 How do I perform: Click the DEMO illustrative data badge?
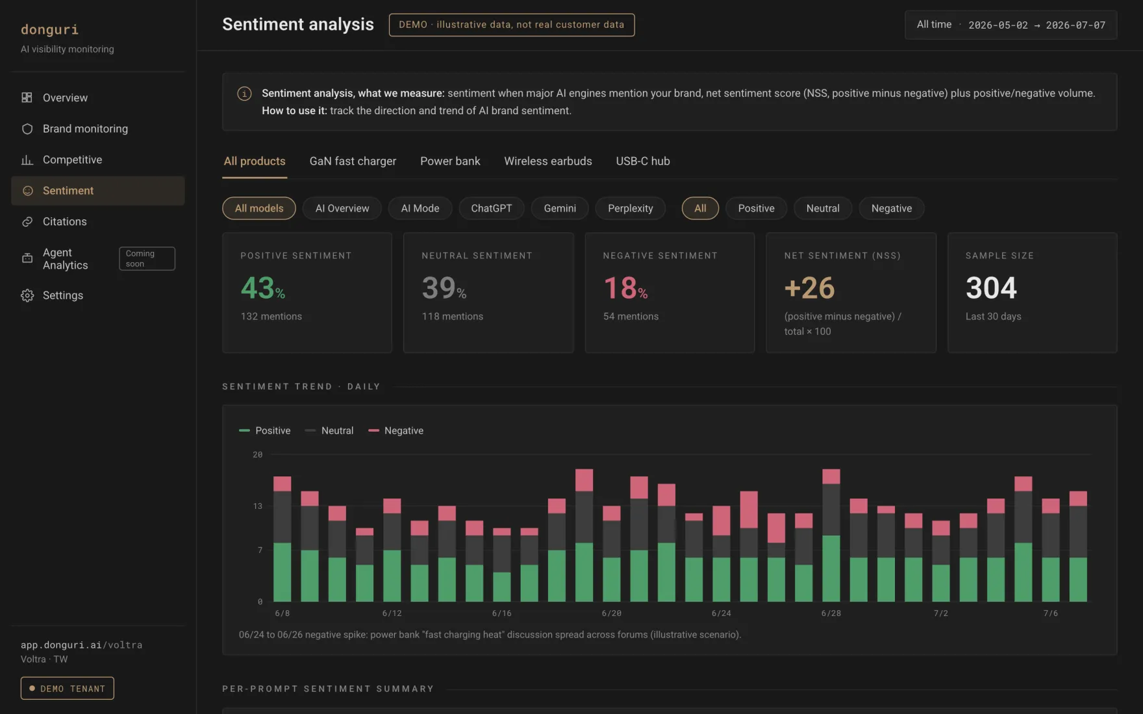point(512,25)
